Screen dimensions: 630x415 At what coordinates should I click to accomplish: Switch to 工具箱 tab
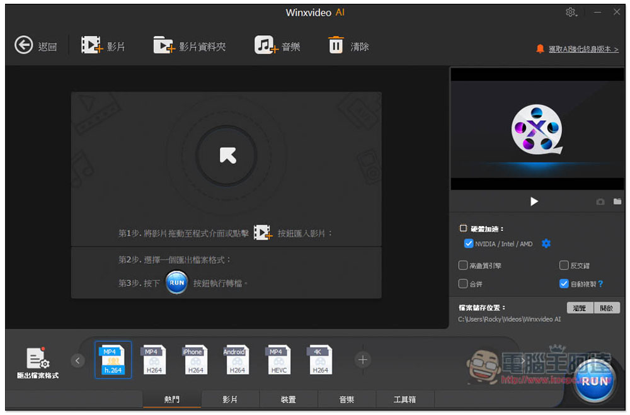(405, 399)
